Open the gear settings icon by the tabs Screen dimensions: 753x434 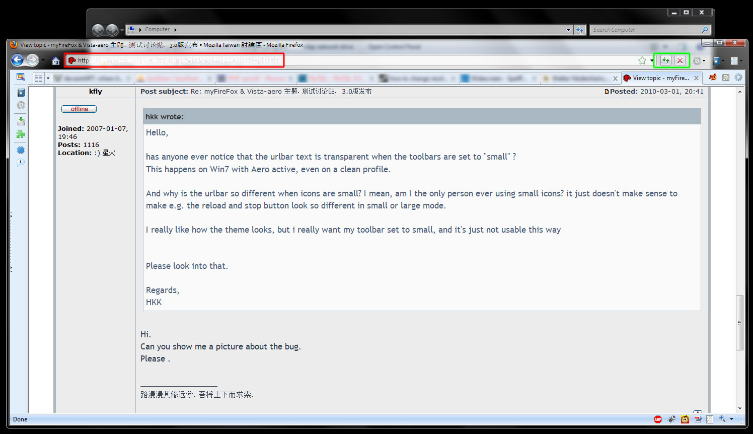738,78
